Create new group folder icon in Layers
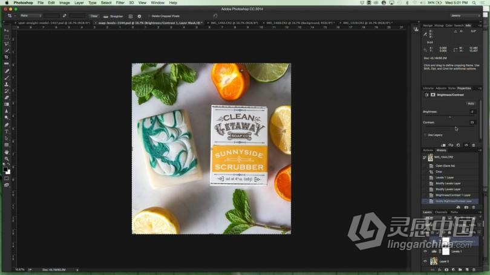This screenshot has height=275, width=490. coord(460,270)
